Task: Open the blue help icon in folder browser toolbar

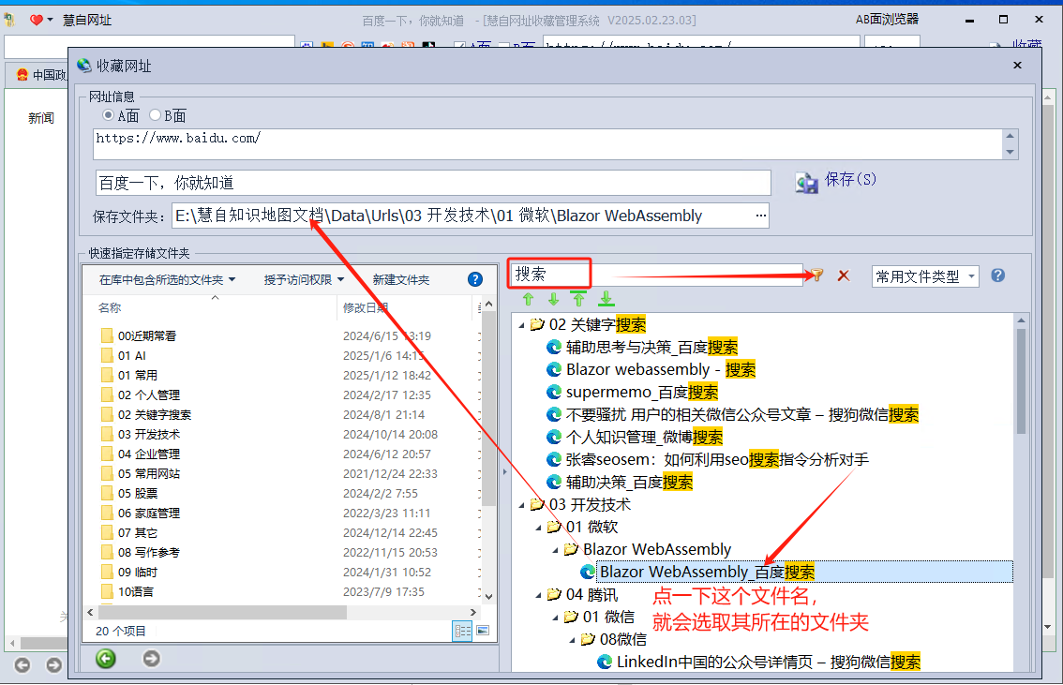Action: click(x=475, y=279)
